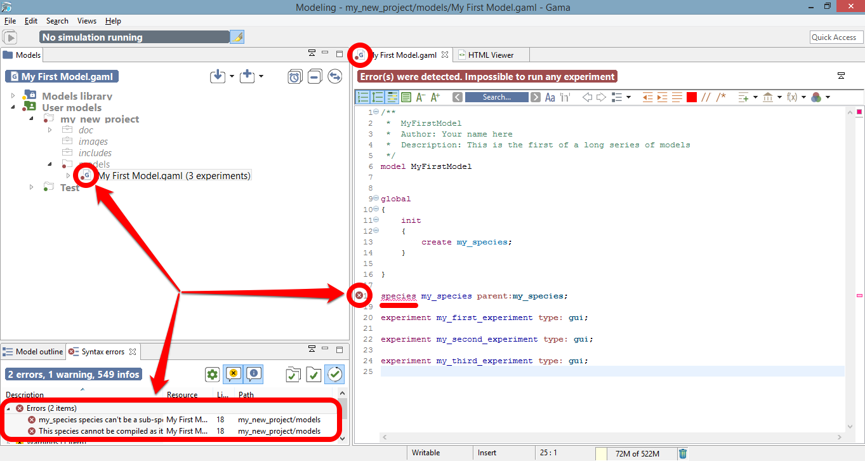Open the Help menu

click(113, 21)
